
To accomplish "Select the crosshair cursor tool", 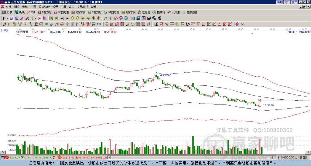I will pos(111,18).
